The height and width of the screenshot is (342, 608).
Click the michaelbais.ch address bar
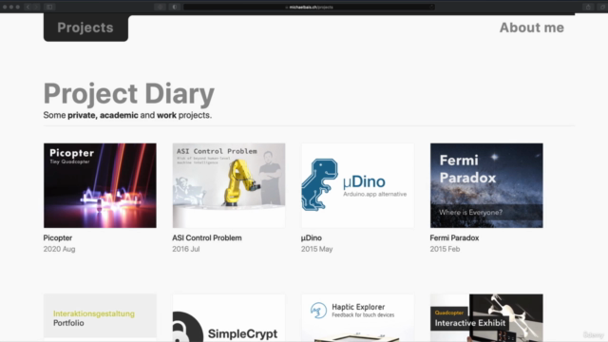click(309, 7)
